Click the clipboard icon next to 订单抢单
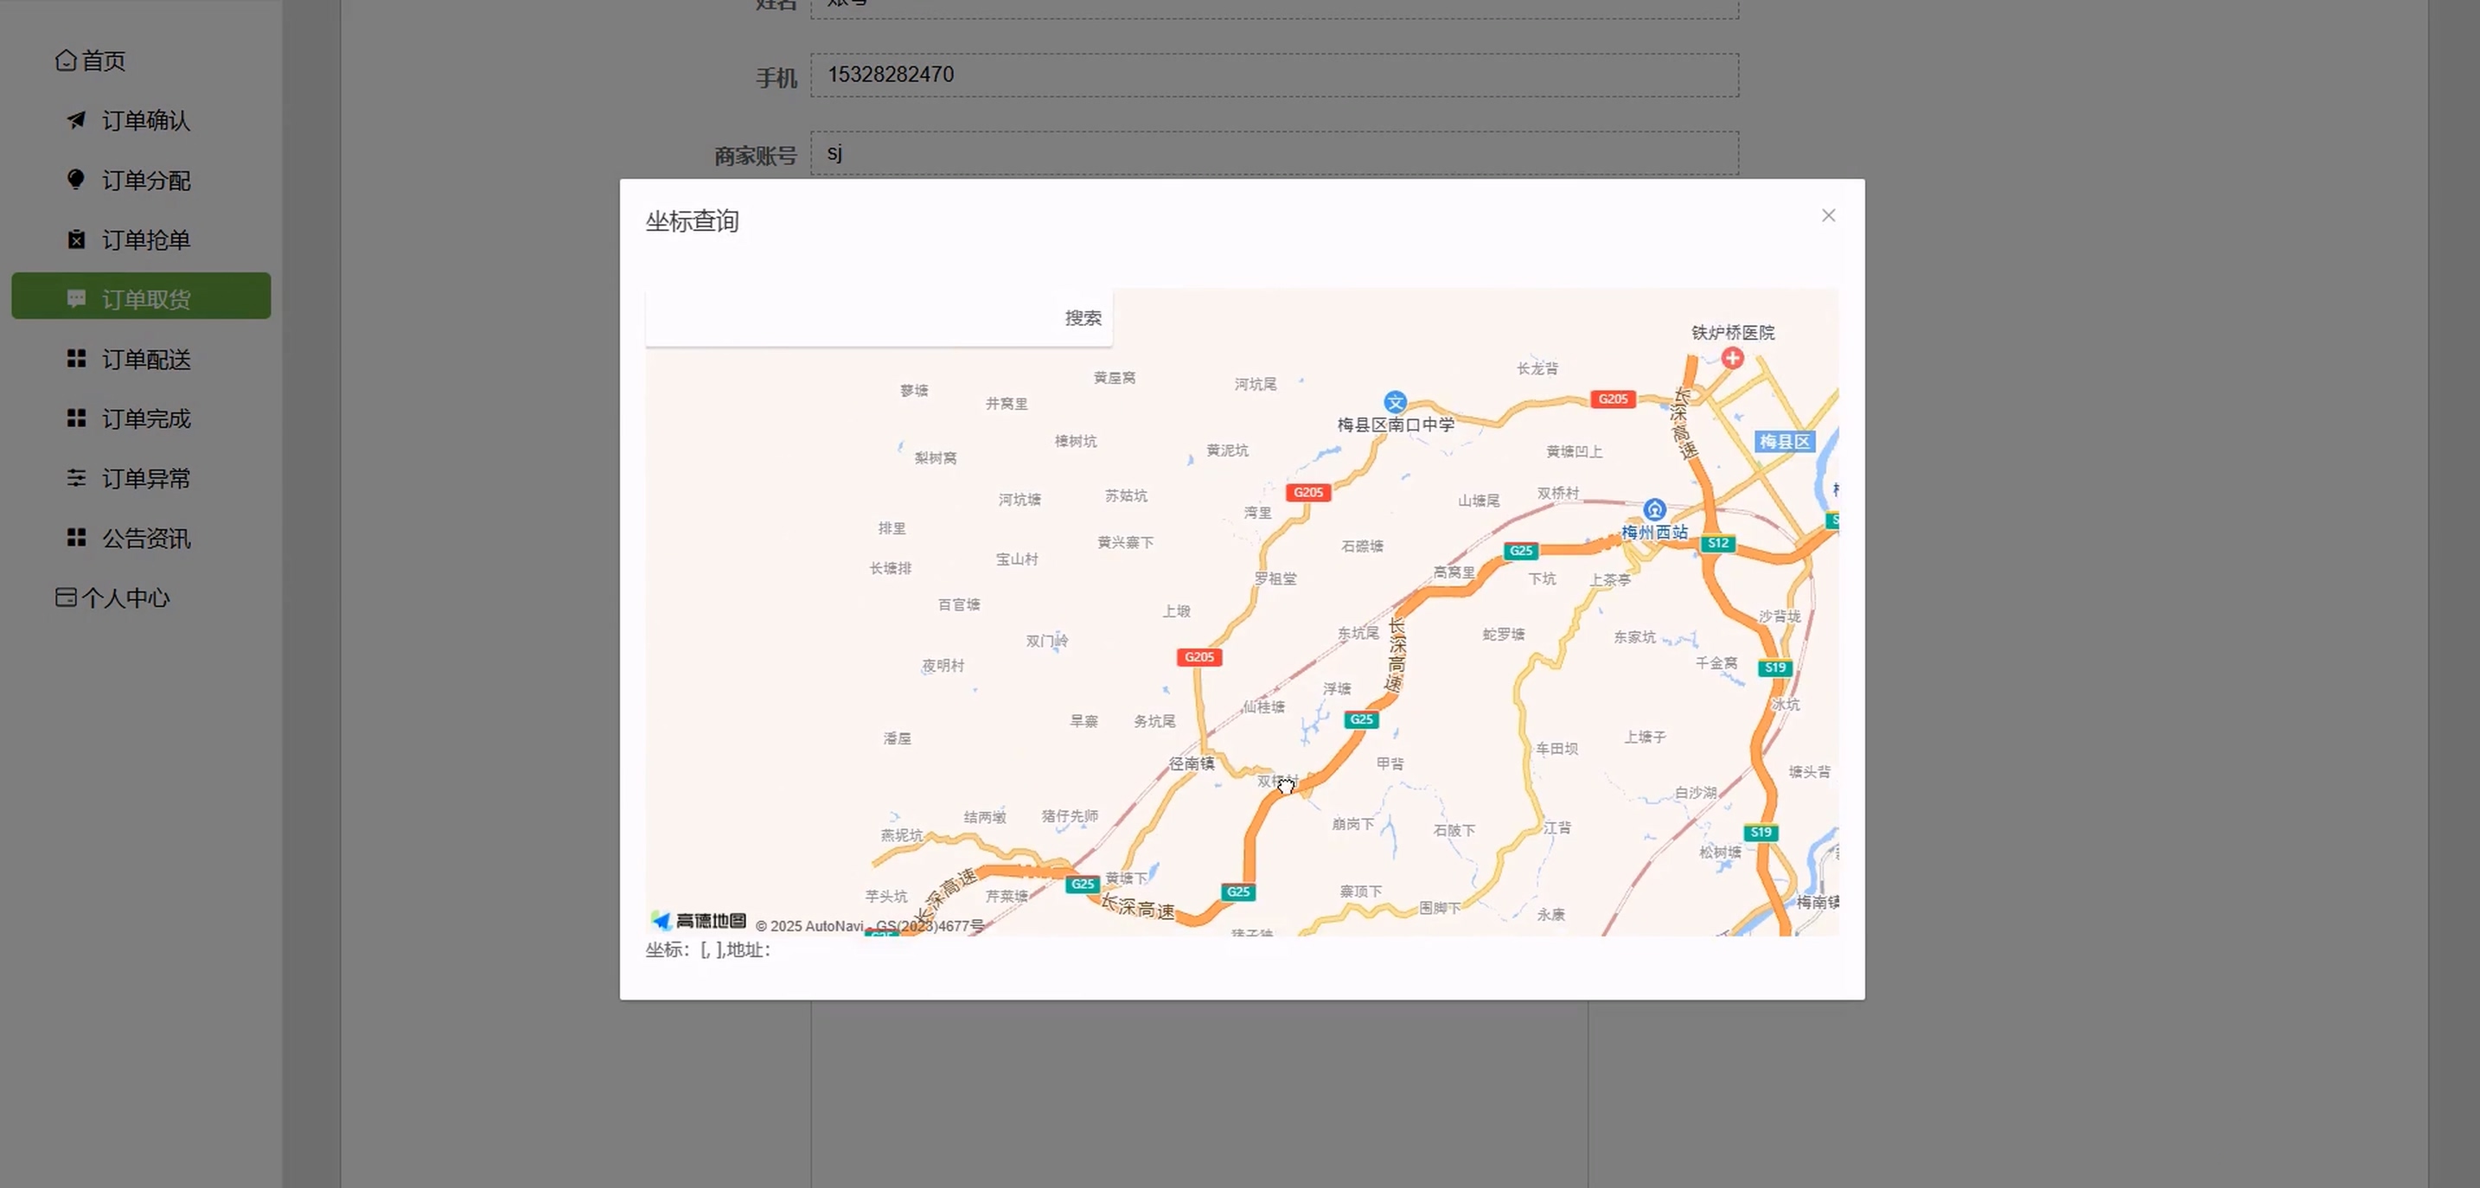The width and height of the screenshot is (2480, 1188). [x=76, y=240]
